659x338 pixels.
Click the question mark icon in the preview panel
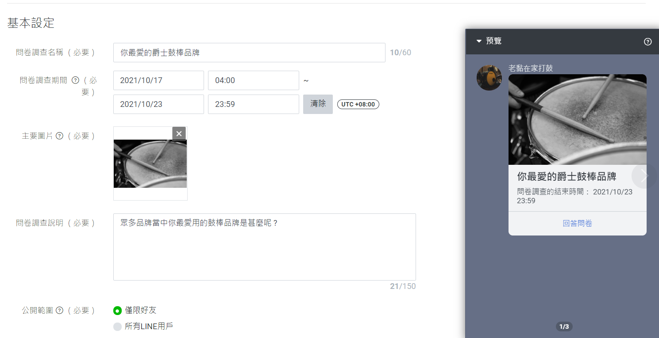tap(647, 42)
